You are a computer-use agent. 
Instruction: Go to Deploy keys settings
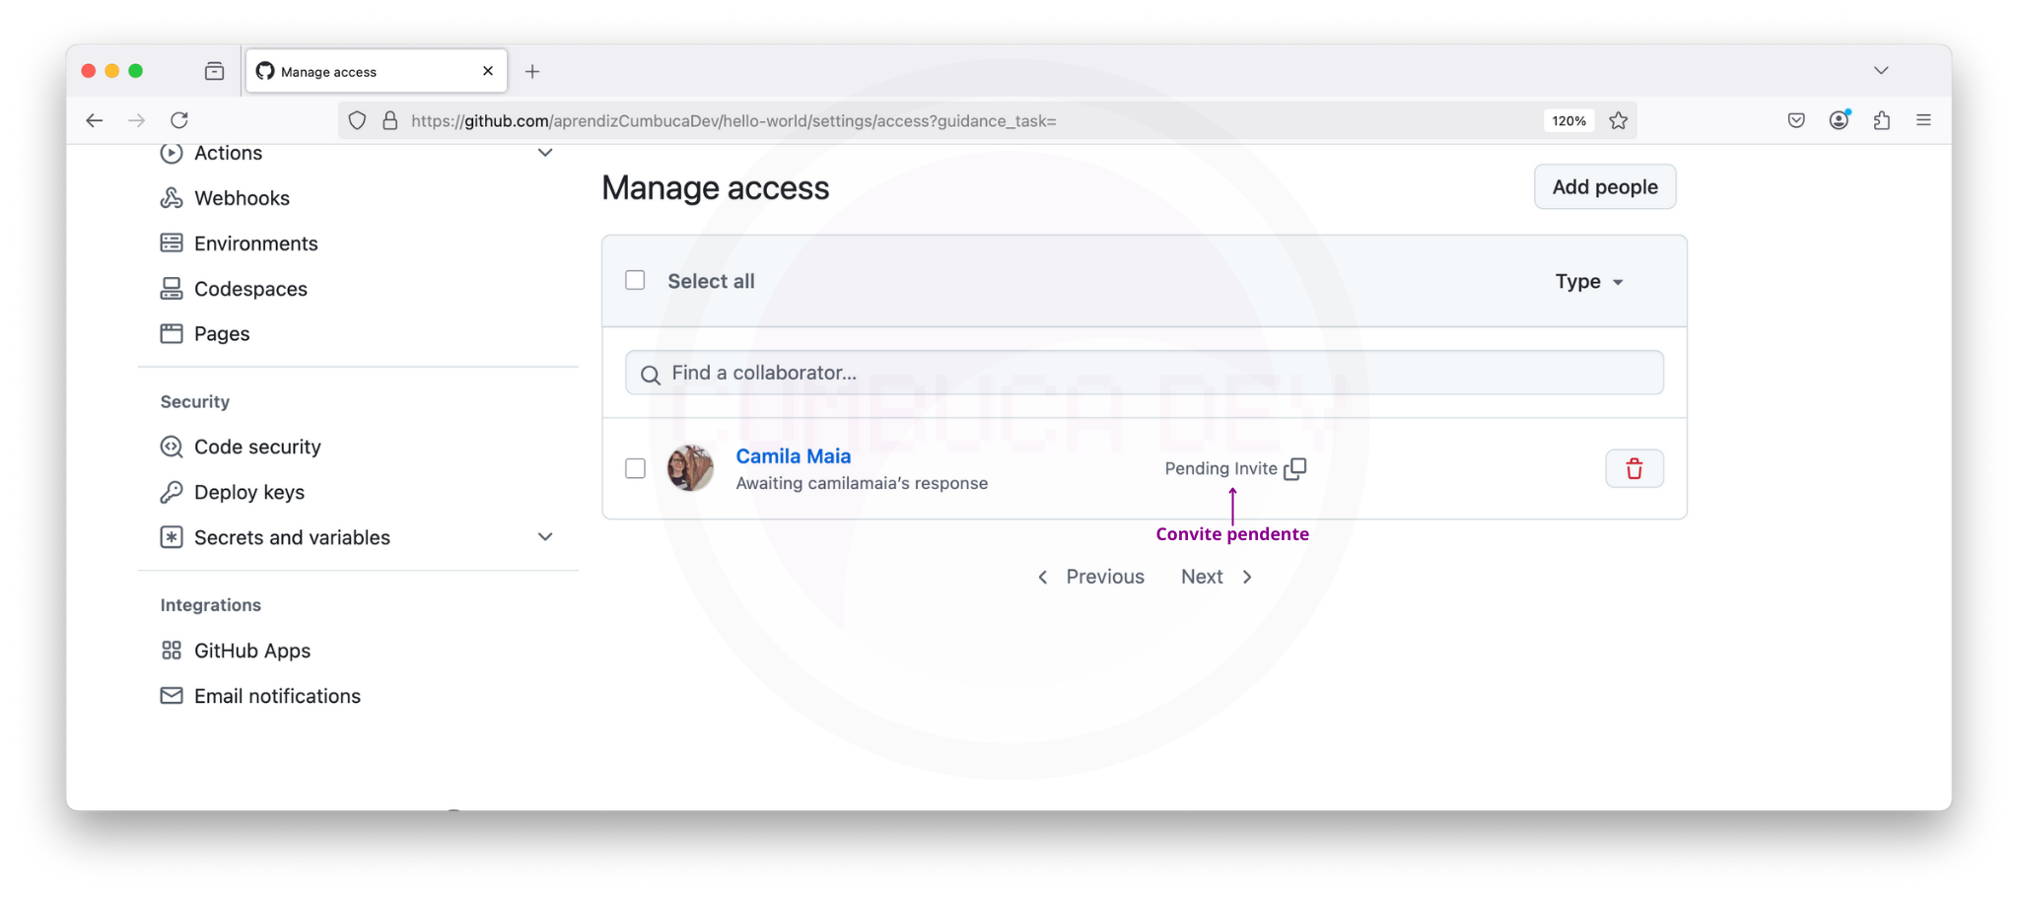(248, 492)
